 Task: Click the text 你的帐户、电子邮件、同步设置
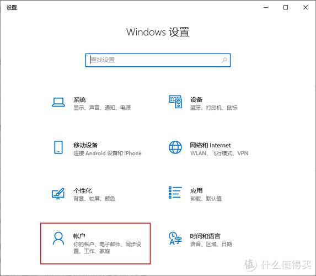tap(107, 248)
